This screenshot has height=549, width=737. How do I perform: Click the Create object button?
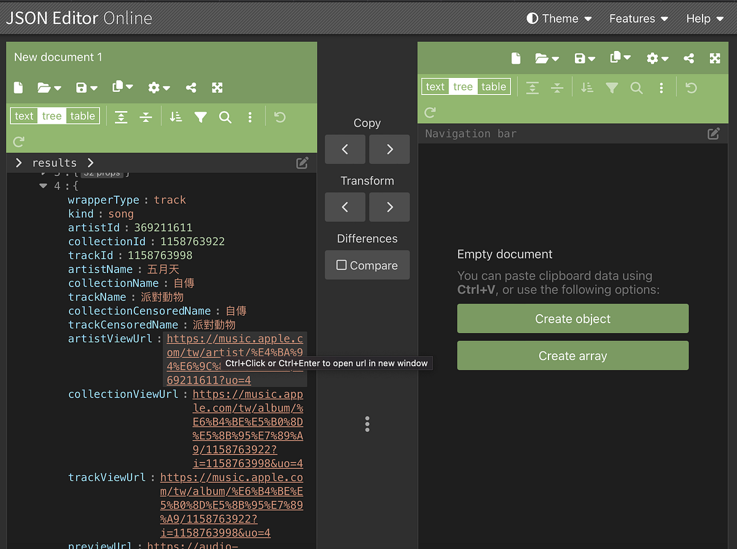tap(572, 318)
